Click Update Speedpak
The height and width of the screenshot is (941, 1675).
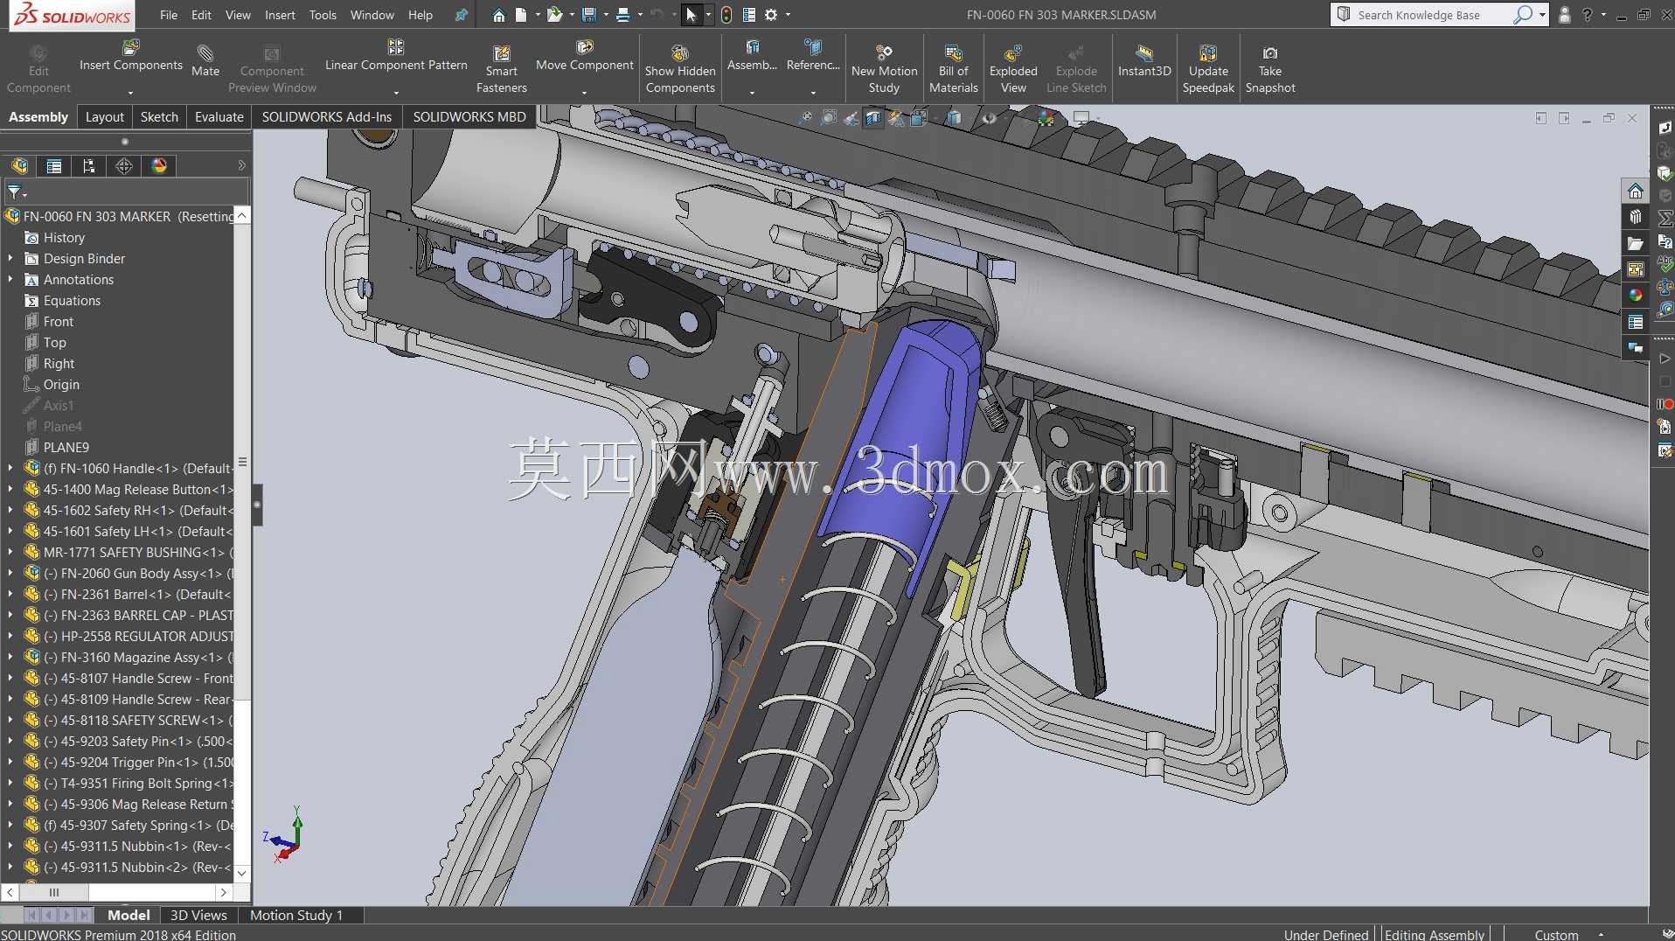click(x=1208, y=68)
